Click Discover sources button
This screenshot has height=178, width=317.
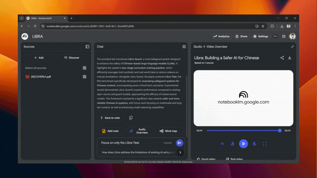[72, 58]
